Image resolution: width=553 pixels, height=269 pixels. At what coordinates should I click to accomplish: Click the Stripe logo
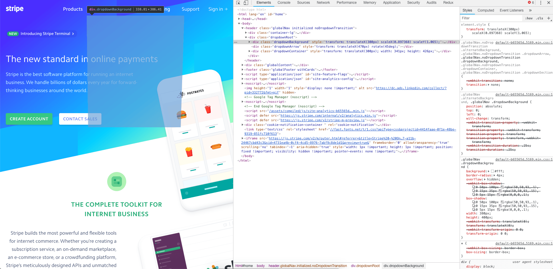pyautogui.click(x=15, y=9)
